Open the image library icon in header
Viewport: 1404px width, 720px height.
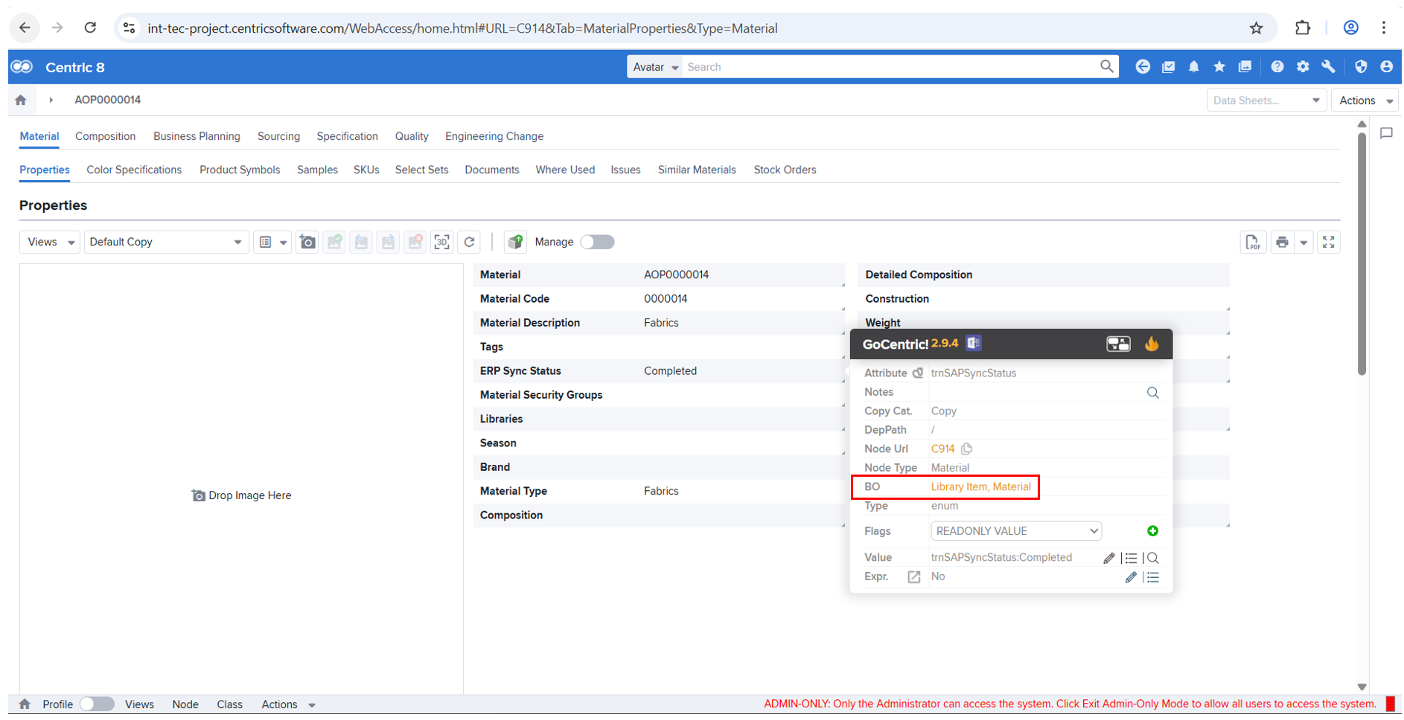(x=1245, y=67)
